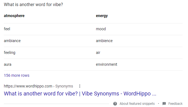Open the WordHippo Vibe Synonyms result title
This screenshot has height=107, width=188.
[x=80, y=94]
